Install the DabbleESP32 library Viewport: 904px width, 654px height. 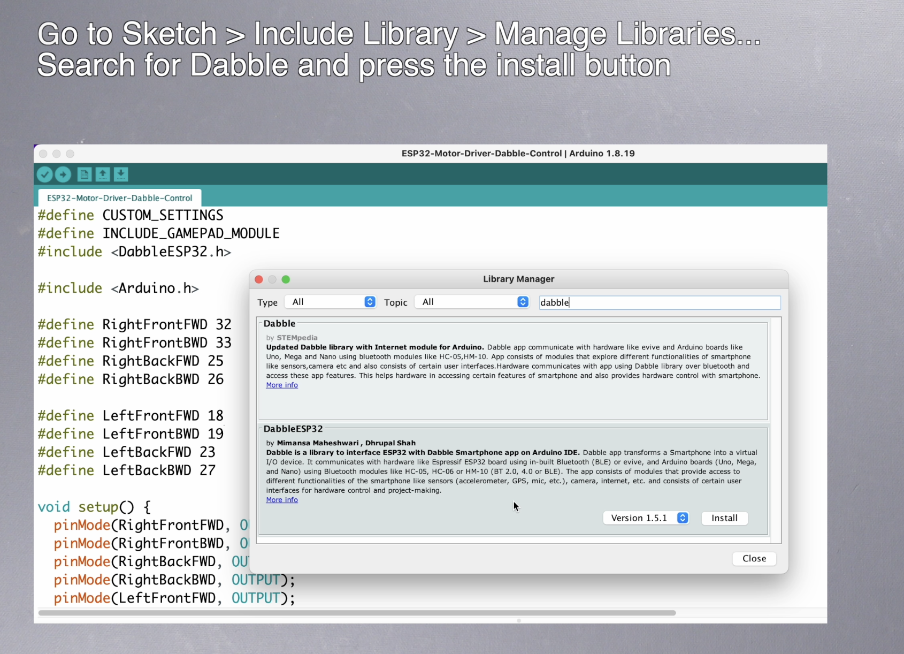tap(724, 518)
